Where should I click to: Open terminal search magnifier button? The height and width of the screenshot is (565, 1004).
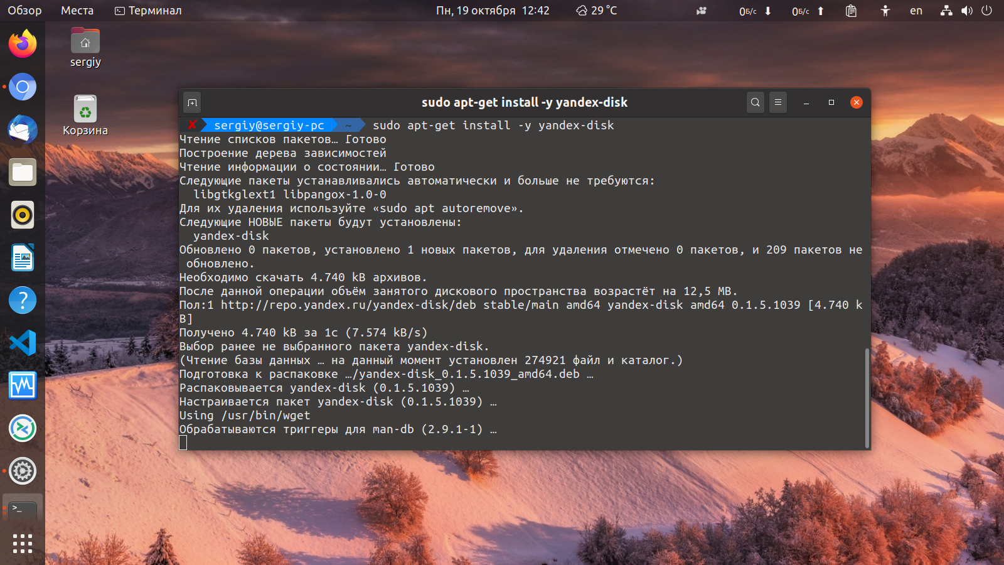point(756,102)
